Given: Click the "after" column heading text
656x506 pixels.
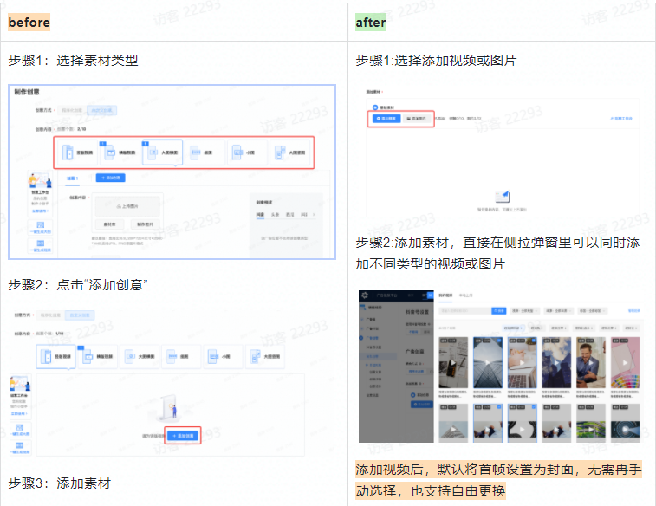Looking at the screenshot, I should click(371, 23).
